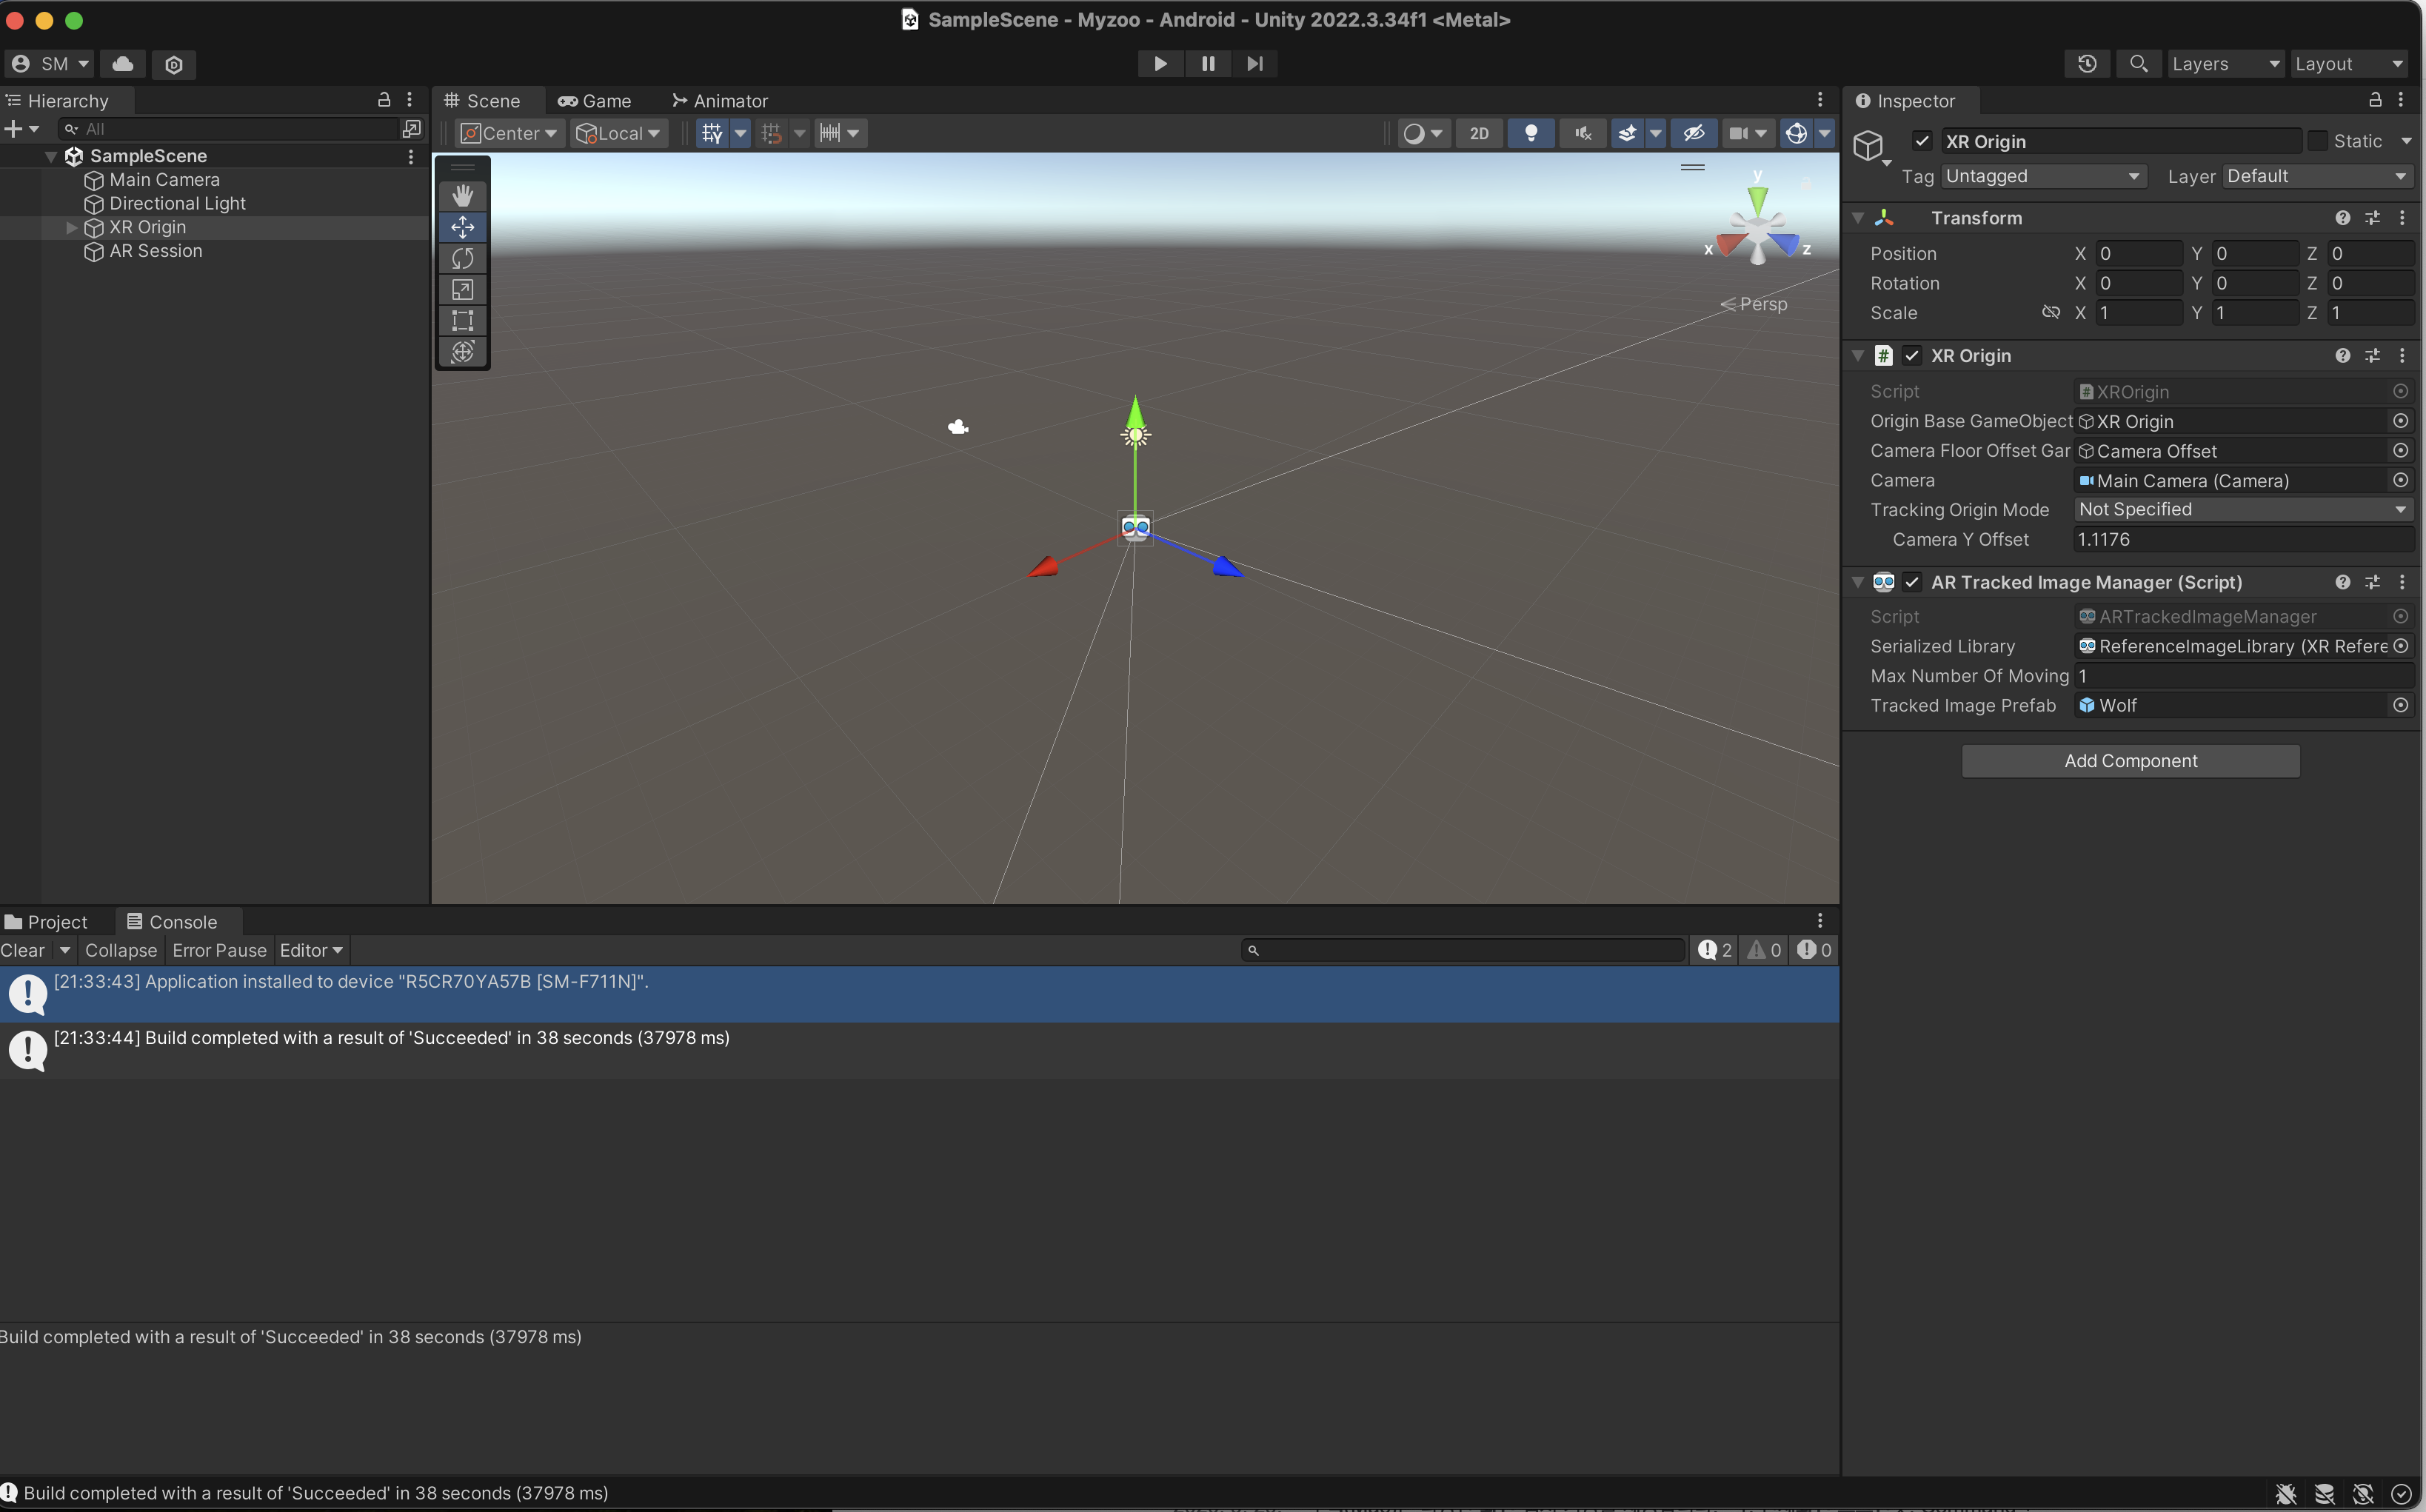Screen dimensions: 2426x1512
Task: Open Tracking Origin Mode dropdown
Action: pos(2243,510)
